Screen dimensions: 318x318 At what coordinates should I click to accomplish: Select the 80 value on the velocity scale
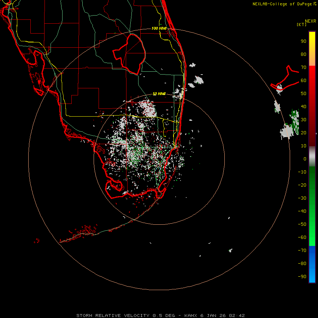pos(304,54)
